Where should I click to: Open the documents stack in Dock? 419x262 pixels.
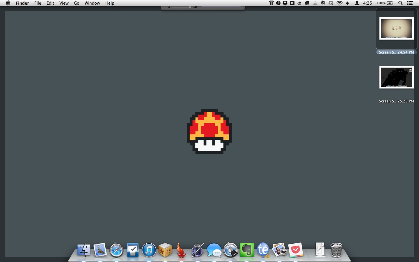[x=320, y=250]
